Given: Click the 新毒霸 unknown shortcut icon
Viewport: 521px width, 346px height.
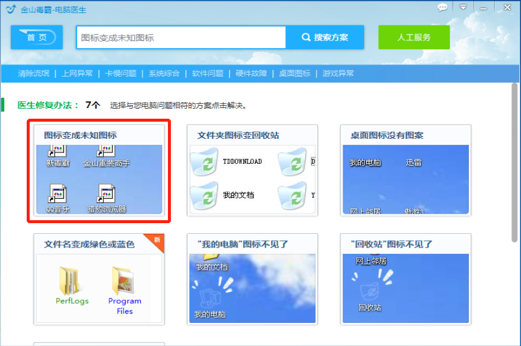Looking at the screenshot, I should 58,151.
